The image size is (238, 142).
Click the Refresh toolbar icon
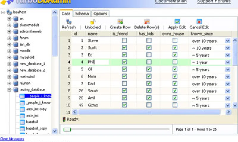(x=68, y=22)
